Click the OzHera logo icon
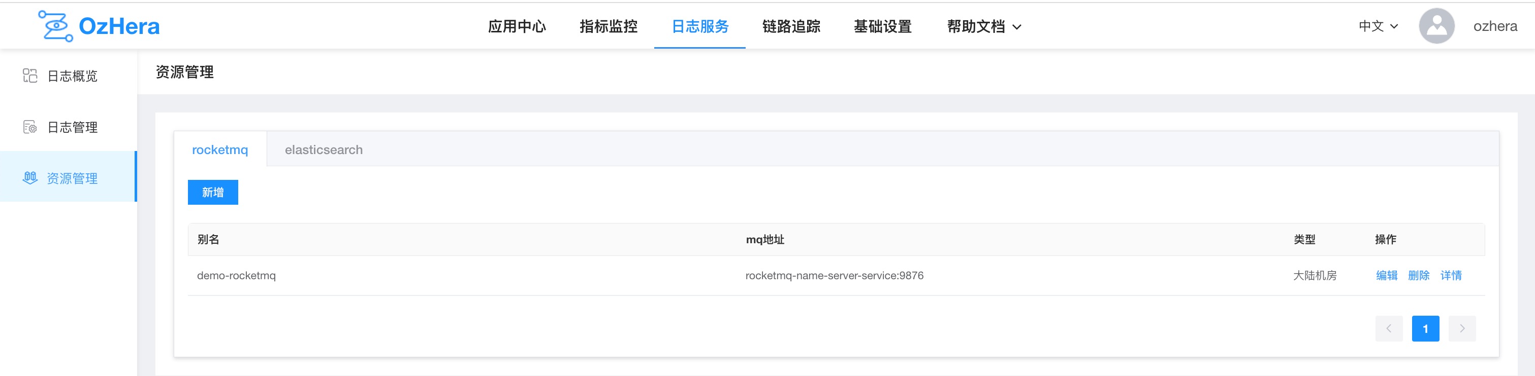This screenshot has width=1535, height=376. pos(55,26)
